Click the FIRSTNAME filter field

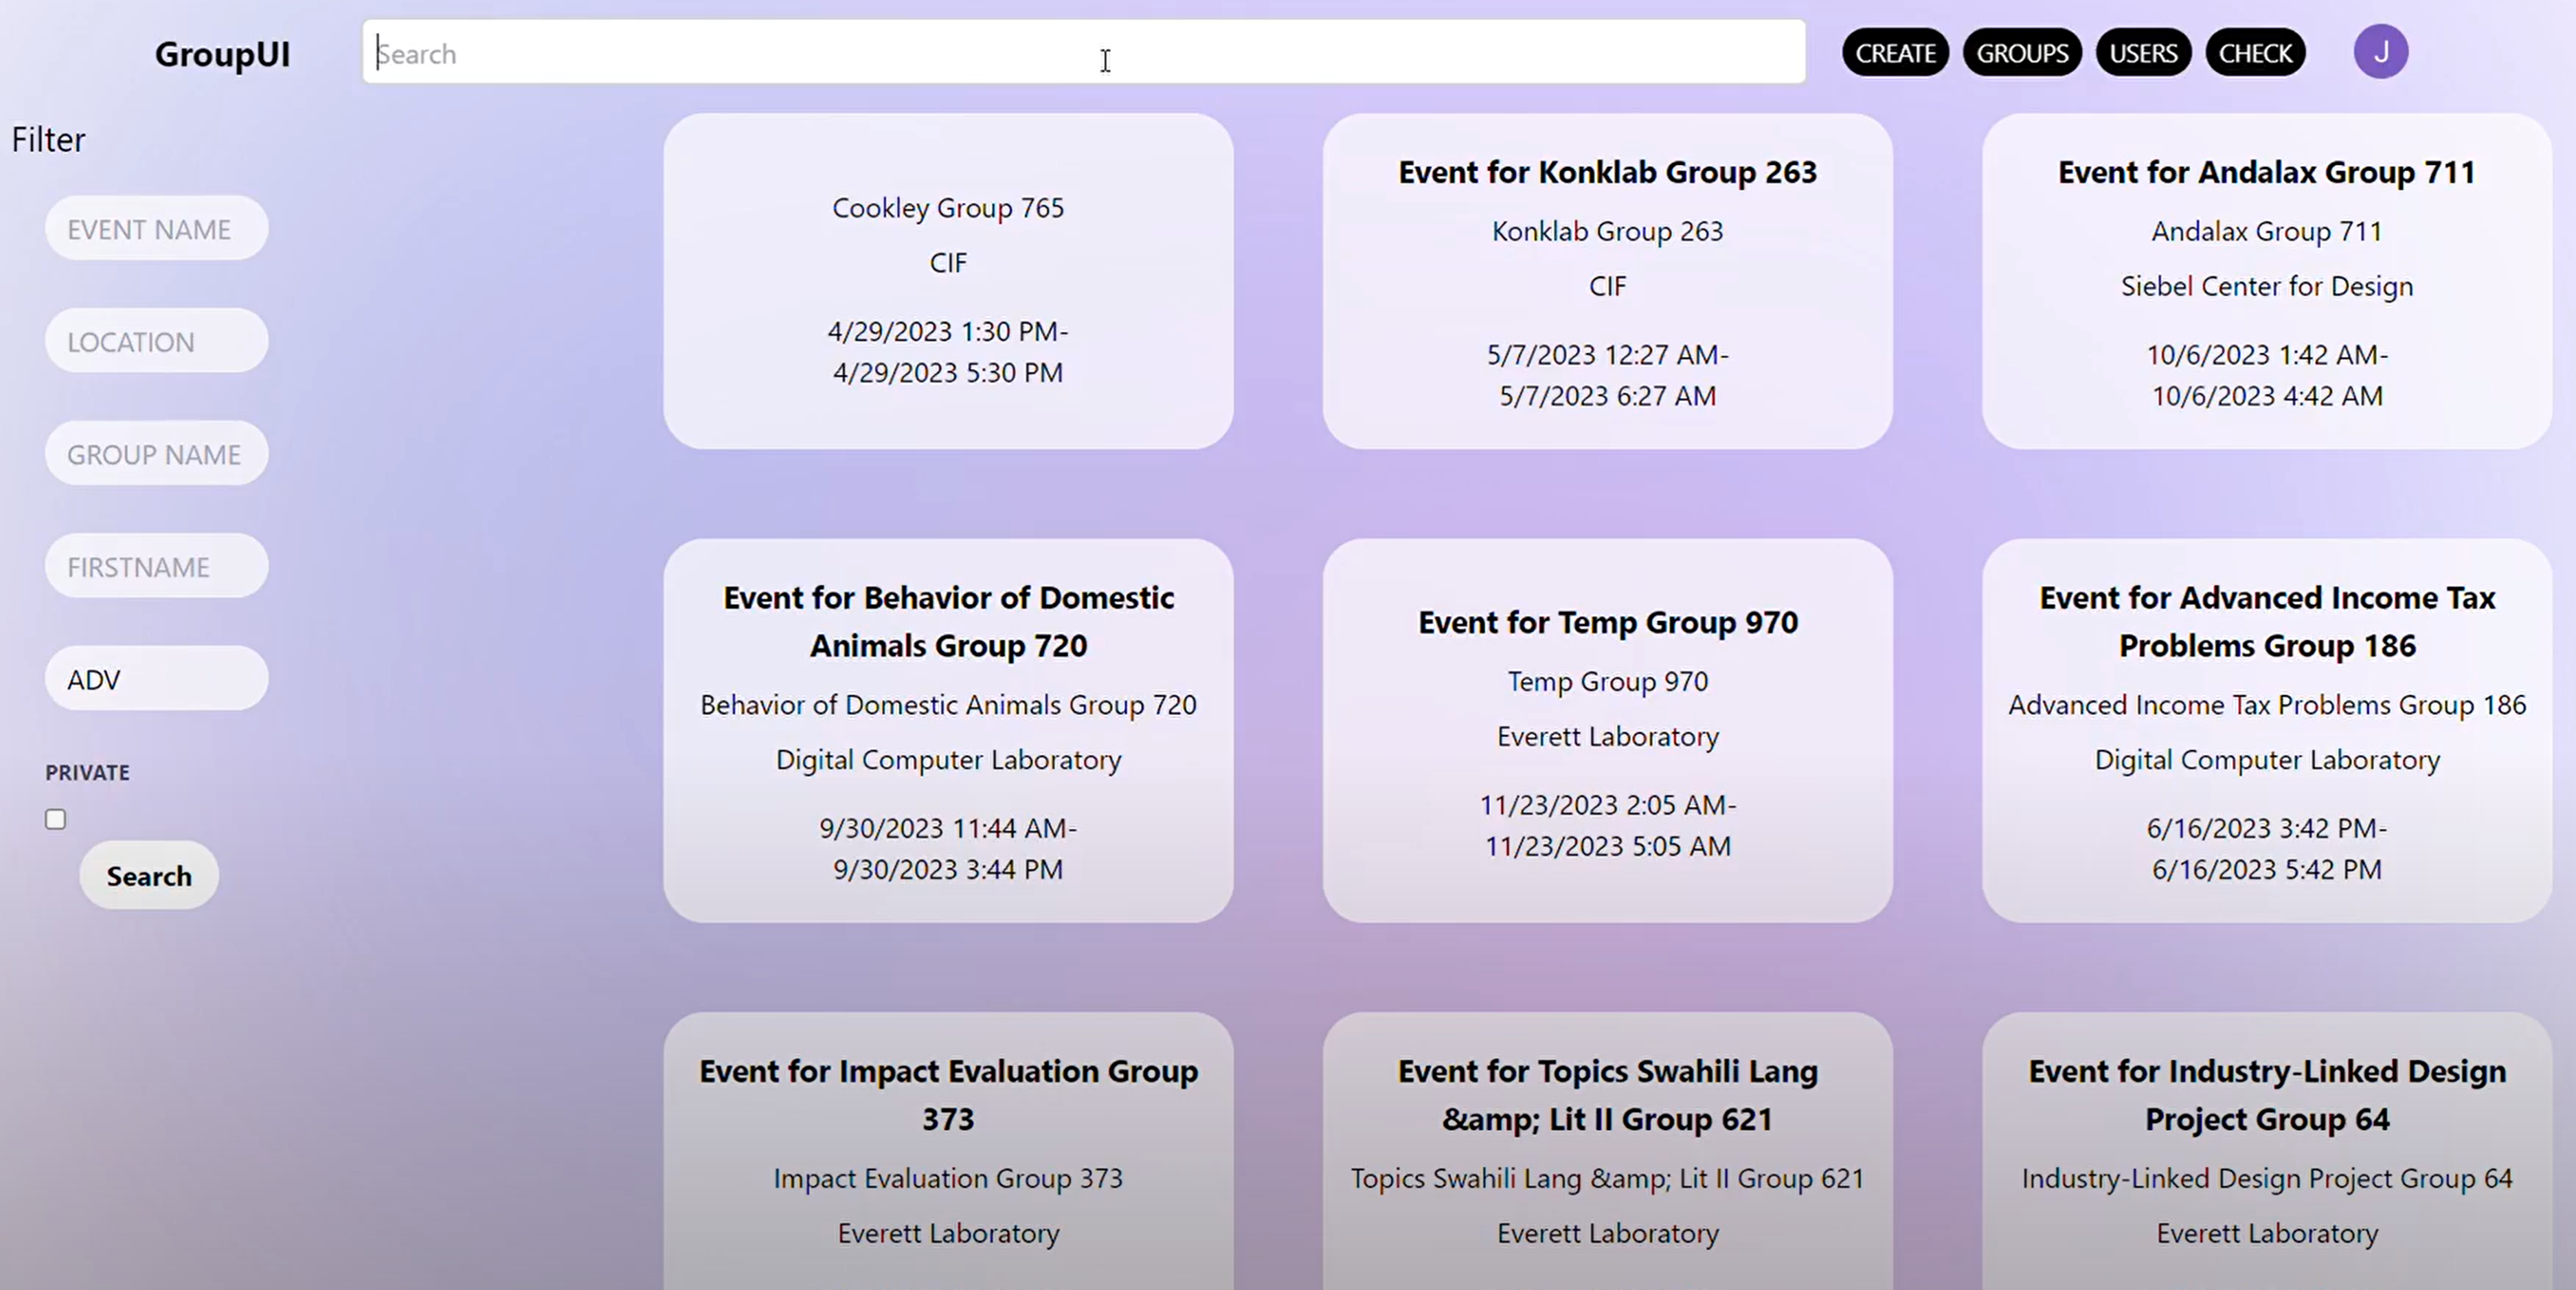tap(156, 567)
